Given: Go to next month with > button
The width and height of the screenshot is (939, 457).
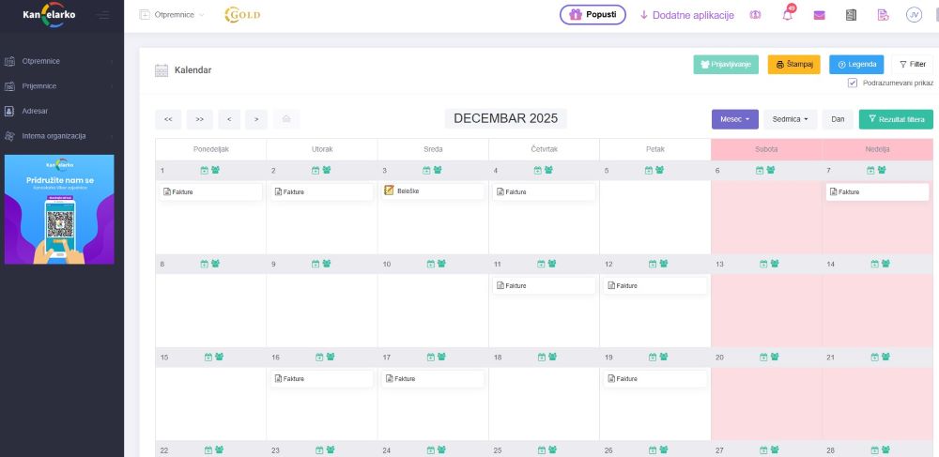Looking at the screenshot, I should tap(256, 119).
